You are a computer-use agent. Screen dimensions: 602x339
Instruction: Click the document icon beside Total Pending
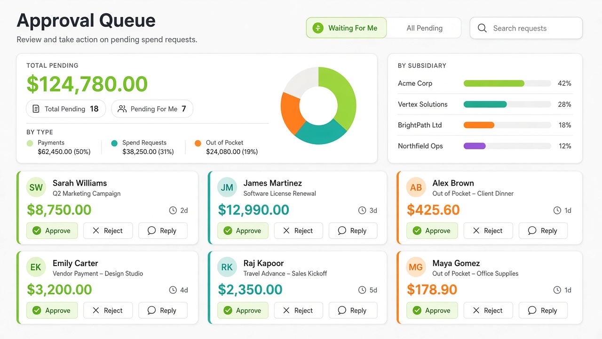point(36,109)
